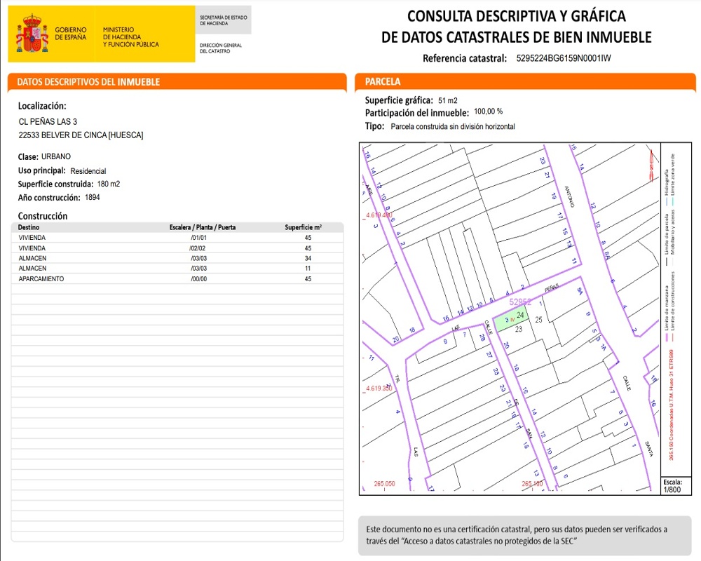Screen dimensions: 701x561
Task: Click 'Parcela construida sin división horizontal' text
Action: [x=453, y=127]
